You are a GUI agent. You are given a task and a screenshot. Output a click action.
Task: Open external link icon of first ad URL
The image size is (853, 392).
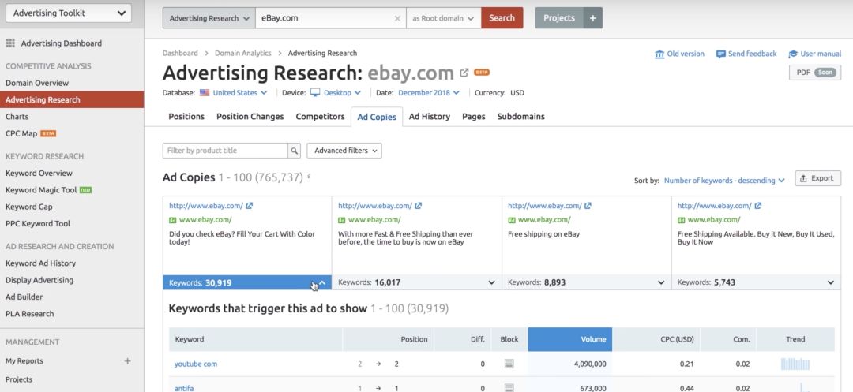coord(249,206)
